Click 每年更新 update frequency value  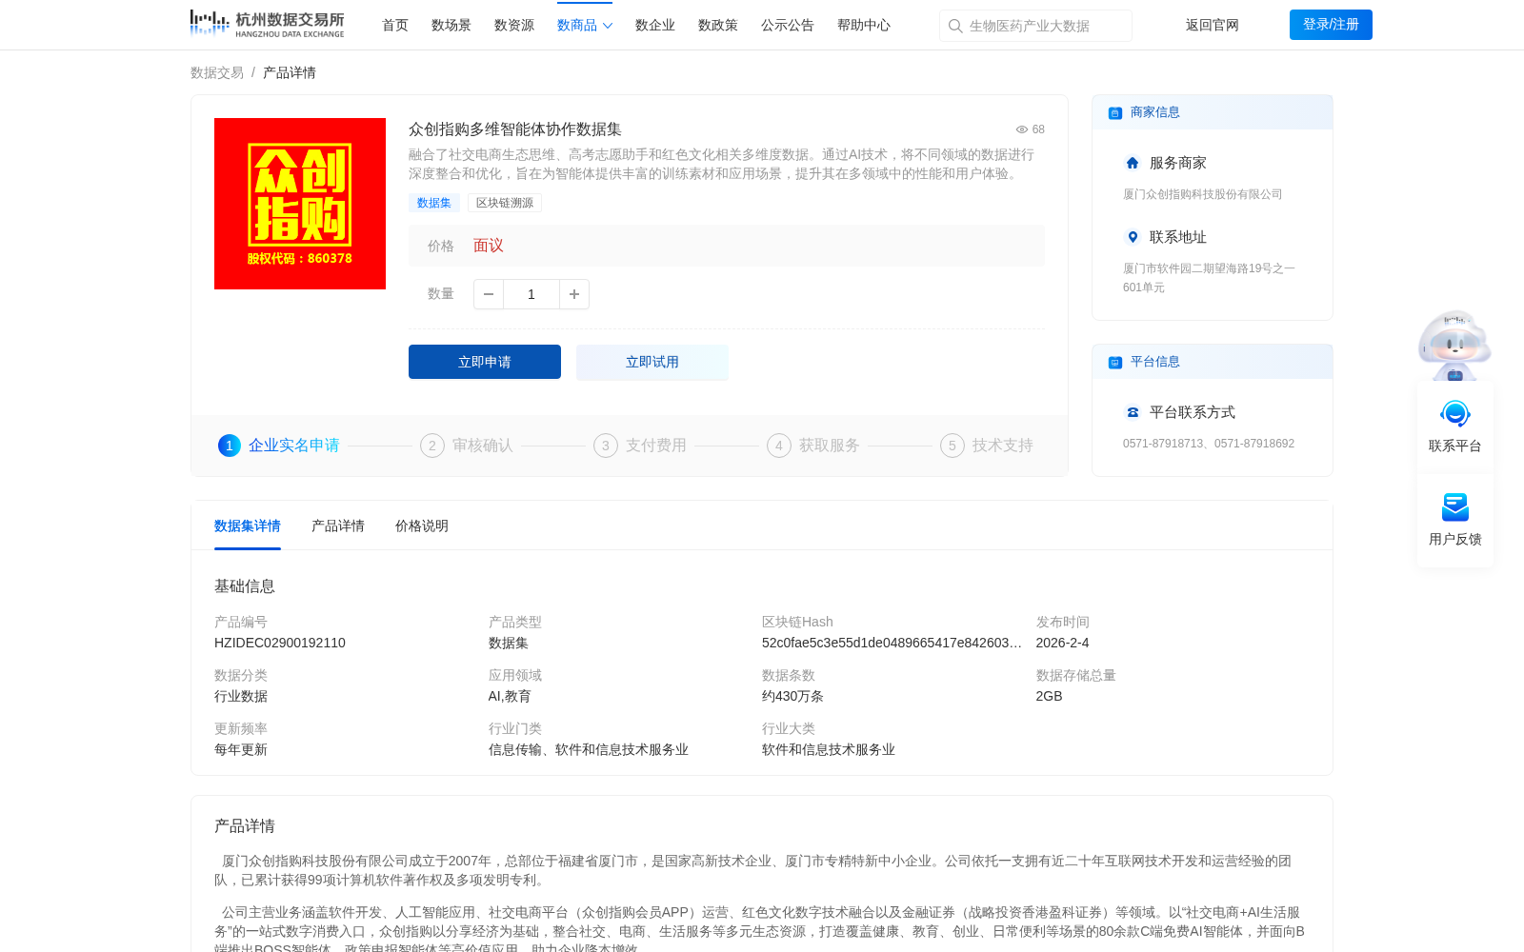[x=241, y=749]
